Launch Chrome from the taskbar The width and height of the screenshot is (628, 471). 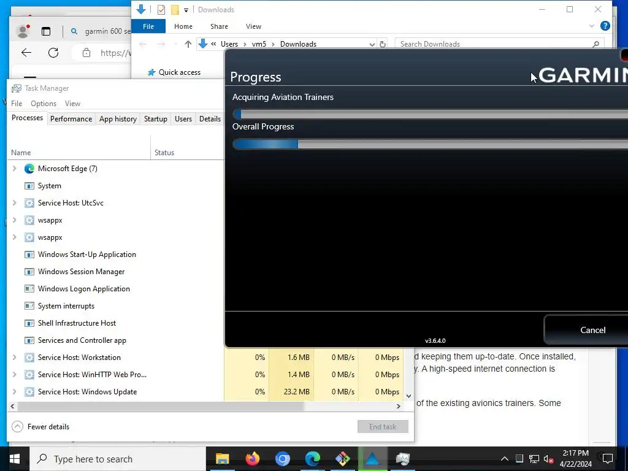click(282, 459)
